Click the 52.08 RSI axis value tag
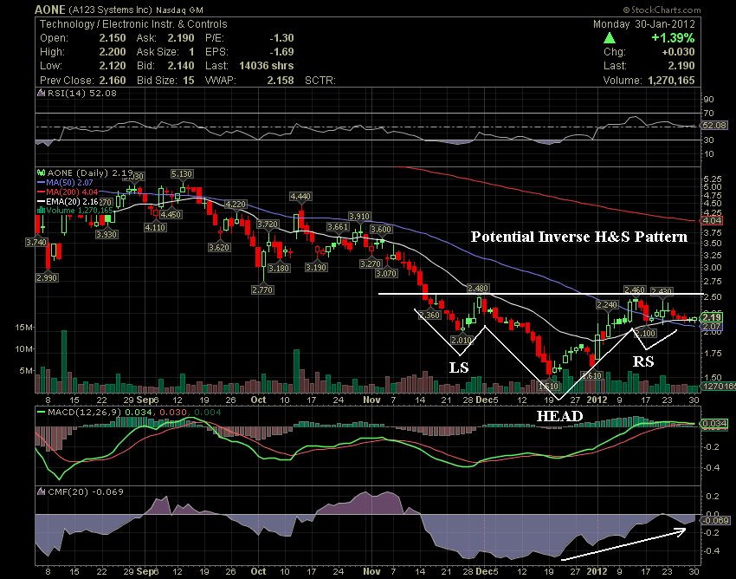Image resolution: width=736 pixels, height=579 pixels. click(714, 126)
